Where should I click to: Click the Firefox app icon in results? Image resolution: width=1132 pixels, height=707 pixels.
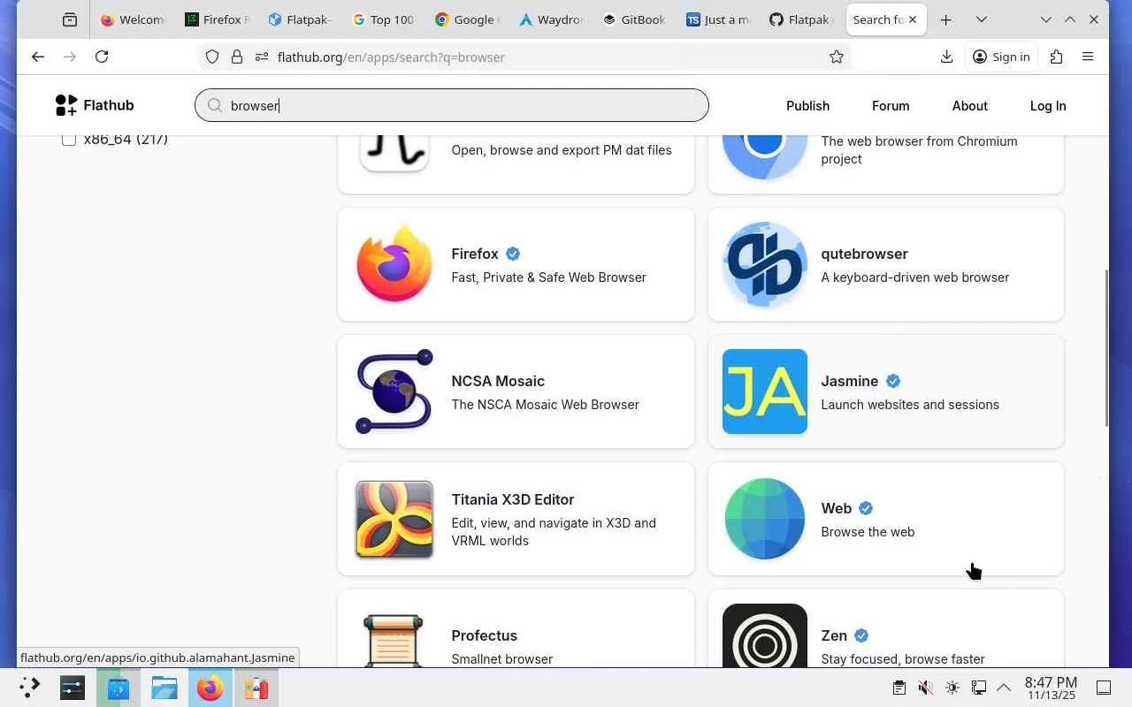click(x=394, y=264)
